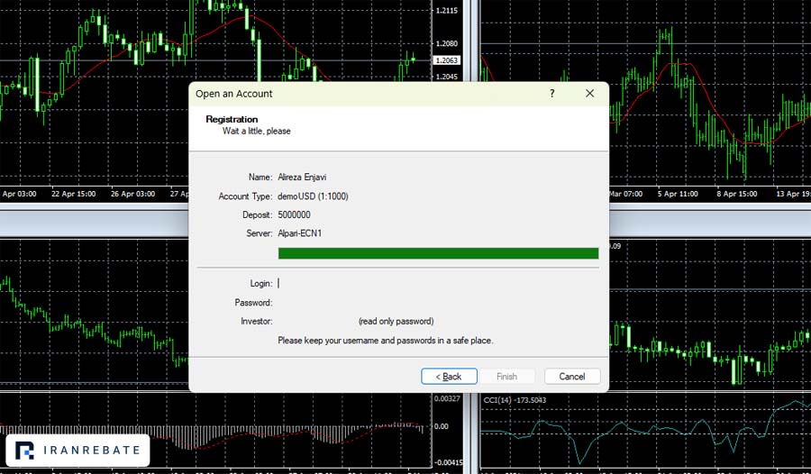Click the Cancel button

pyautogui.click(x=572, y=376)
